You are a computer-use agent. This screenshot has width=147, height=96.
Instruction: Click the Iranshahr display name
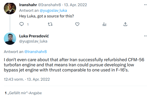tap(28, 5)
